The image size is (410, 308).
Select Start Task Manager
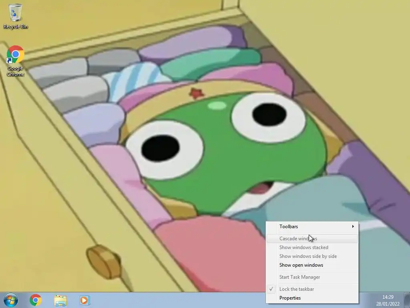tap(312, 277)
